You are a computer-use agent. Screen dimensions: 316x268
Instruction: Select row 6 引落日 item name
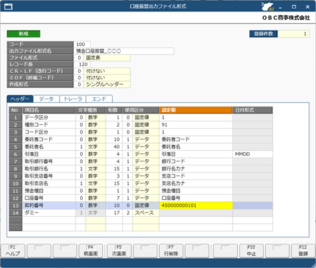(x=49, y=154)
